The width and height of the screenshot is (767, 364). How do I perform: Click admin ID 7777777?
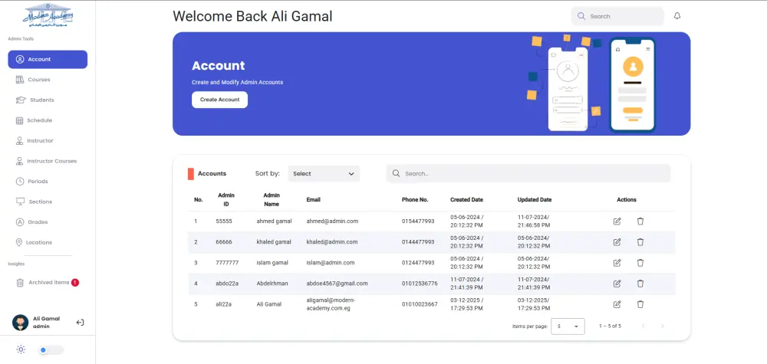pos(228,263)
